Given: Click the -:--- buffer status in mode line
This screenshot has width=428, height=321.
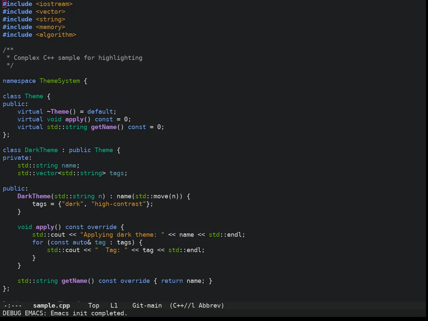Looking at the screenshot, I should (x=13, y=305).
